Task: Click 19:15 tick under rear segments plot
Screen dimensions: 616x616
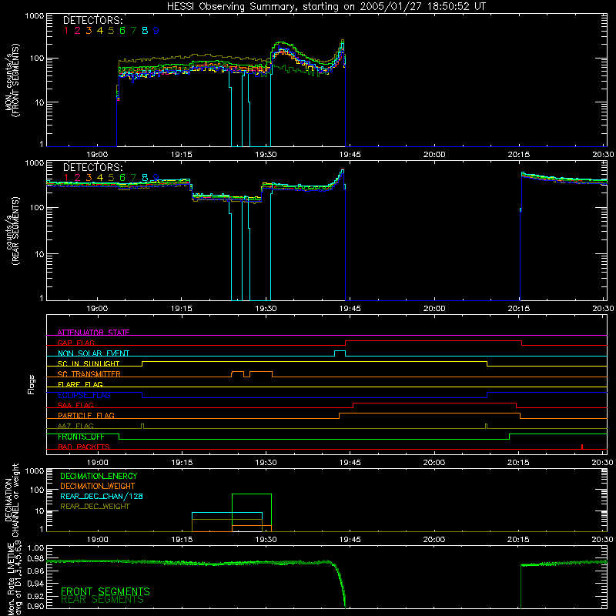Action: tap(182, 309)
